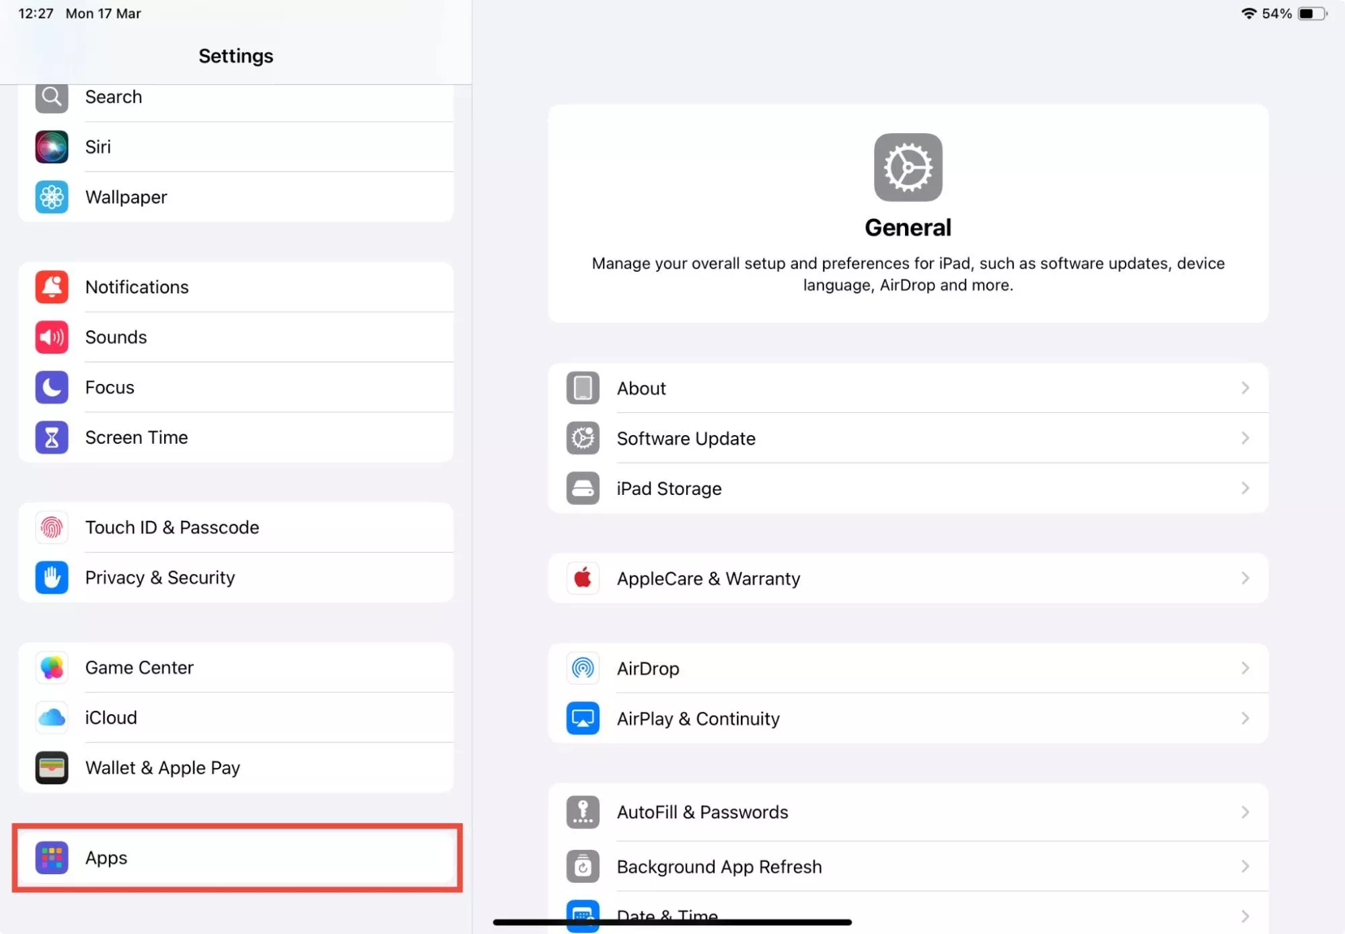The height and width of the screenshot is (934, 1345).
Task: Tap the Wallet & Apple Pay icon
Action: [x=52, y=768]
